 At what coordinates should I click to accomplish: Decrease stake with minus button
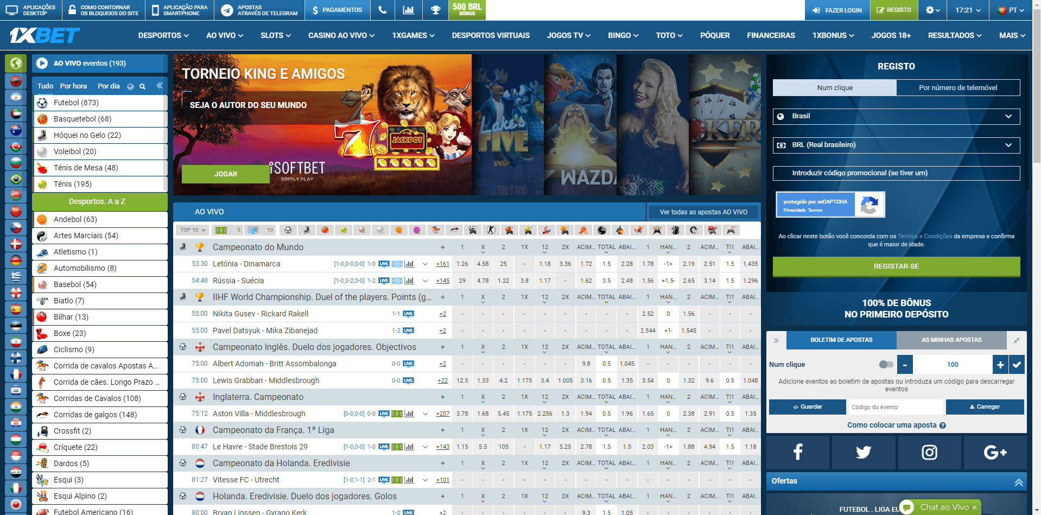click(x=905, y=365)
